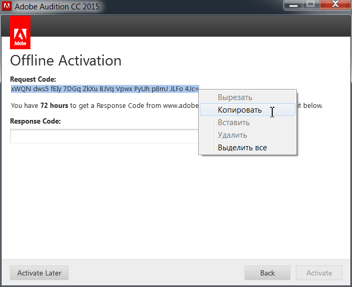Choose Вырезать from the context menu
Image resolution: width=352 pixels, height=287 pixels.
[235, 97]
